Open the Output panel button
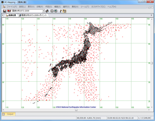 coord(8,114)
